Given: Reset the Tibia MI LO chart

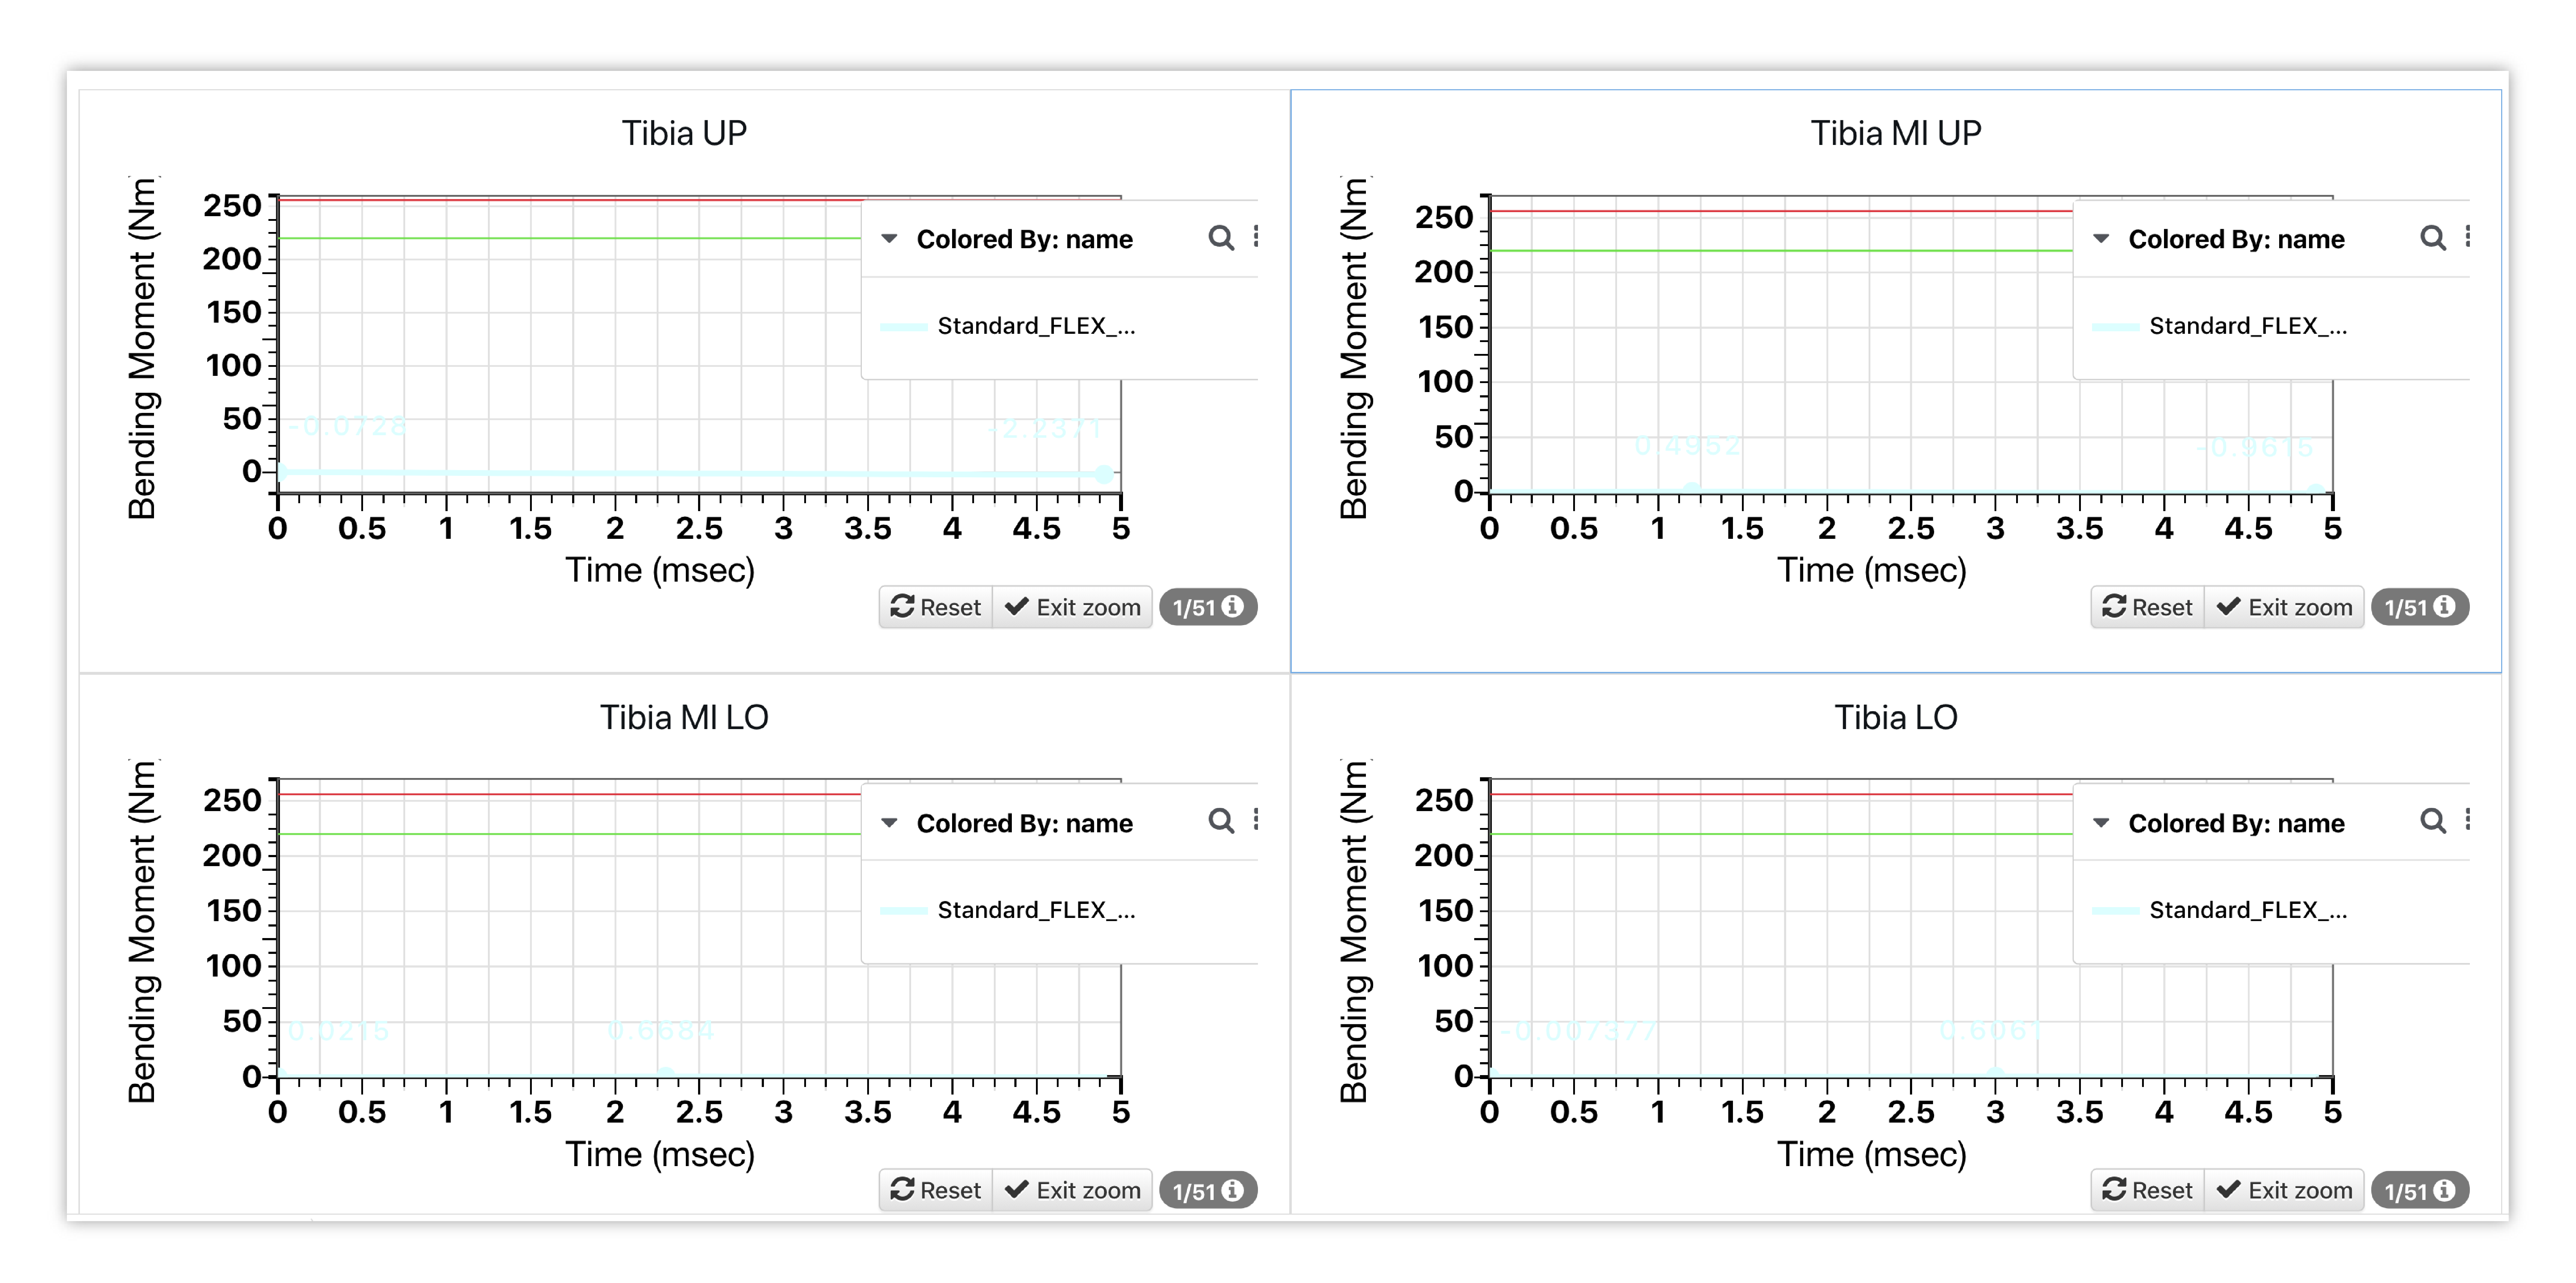Looking at the screenshot, I should 936,1190.
